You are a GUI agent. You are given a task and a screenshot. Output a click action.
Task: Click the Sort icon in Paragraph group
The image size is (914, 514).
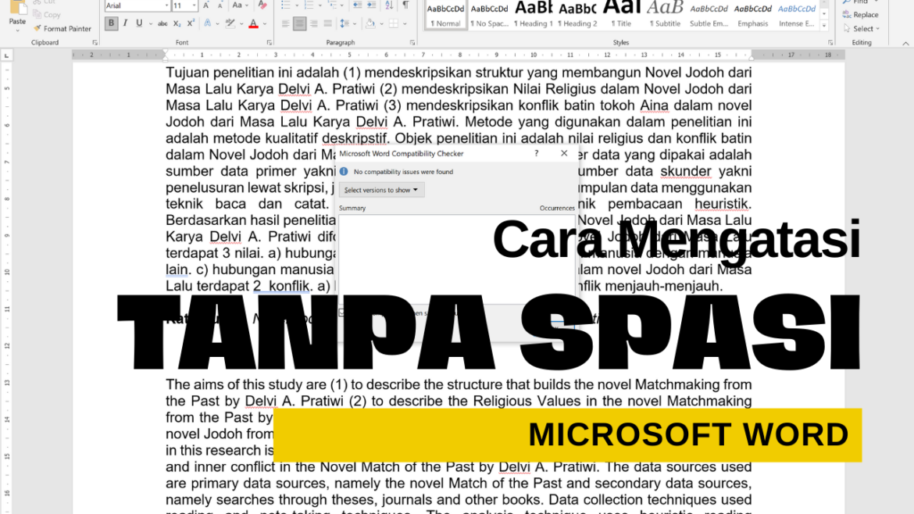click(x=388, y=6)
